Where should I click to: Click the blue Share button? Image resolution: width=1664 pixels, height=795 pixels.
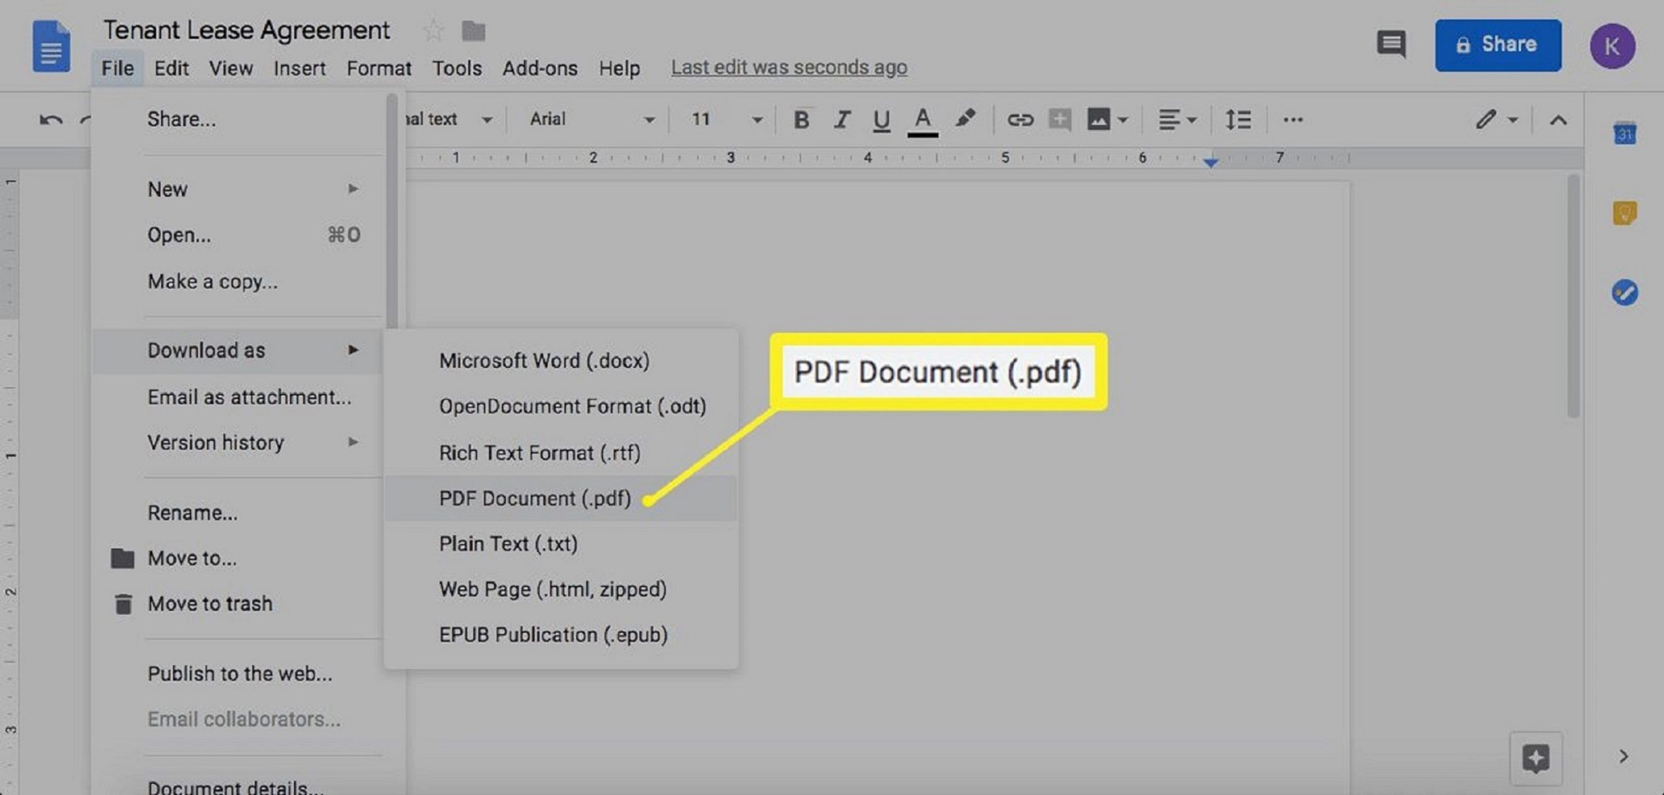coord(1498,45)
